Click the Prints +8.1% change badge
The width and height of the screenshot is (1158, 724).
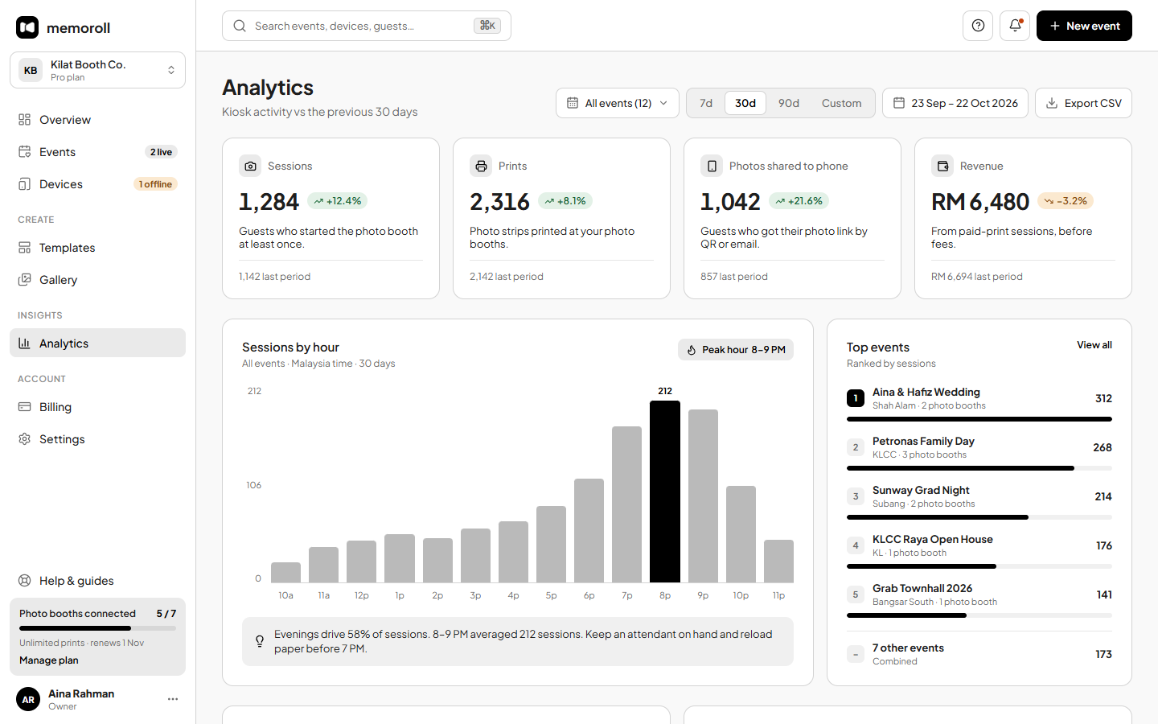pyautogui.click(x=565, y=201)
